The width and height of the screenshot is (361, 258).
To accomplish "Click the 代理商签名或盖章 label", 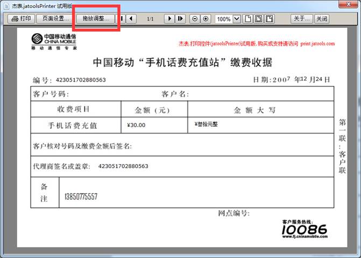I will (x=61, y=166).
